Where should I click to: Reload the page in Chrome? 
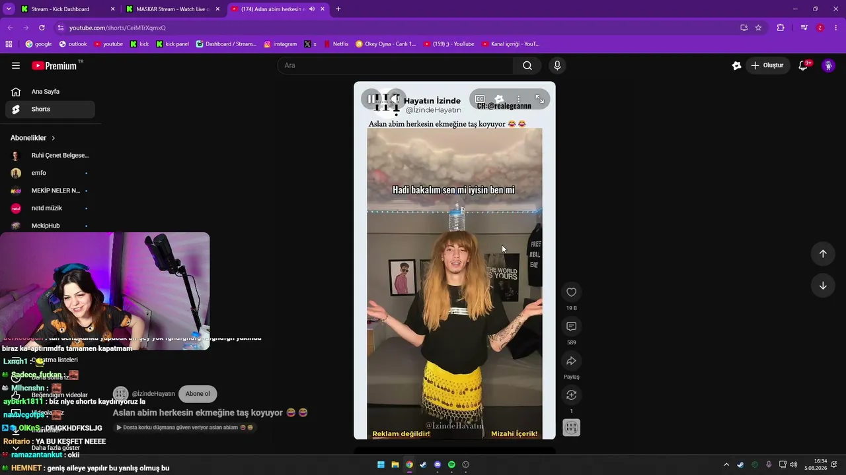click(42, 28)
